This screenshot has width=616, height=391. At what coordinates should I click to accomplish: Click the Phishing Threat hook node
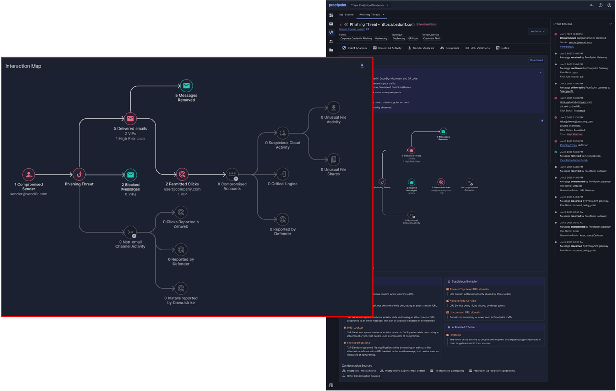tap(79, 175)
